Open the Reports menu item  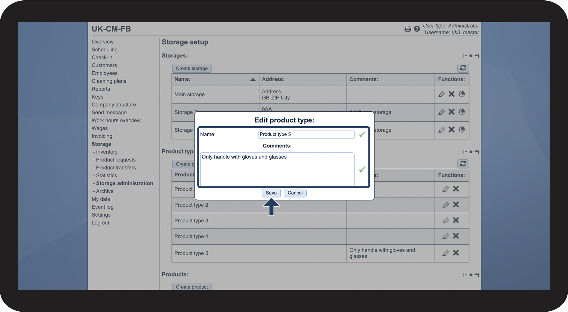101,89
